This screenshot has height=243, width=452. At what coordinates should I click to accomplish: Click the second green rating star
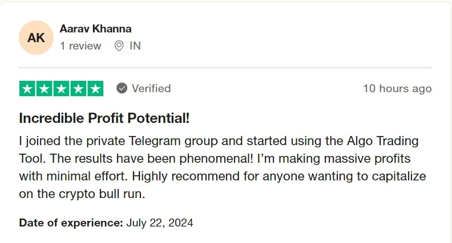[x=45, y=89]
